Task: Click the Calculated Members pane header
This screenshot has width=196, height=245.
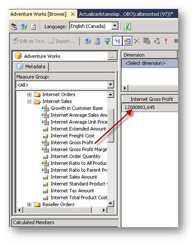Action: coord(65,223)
